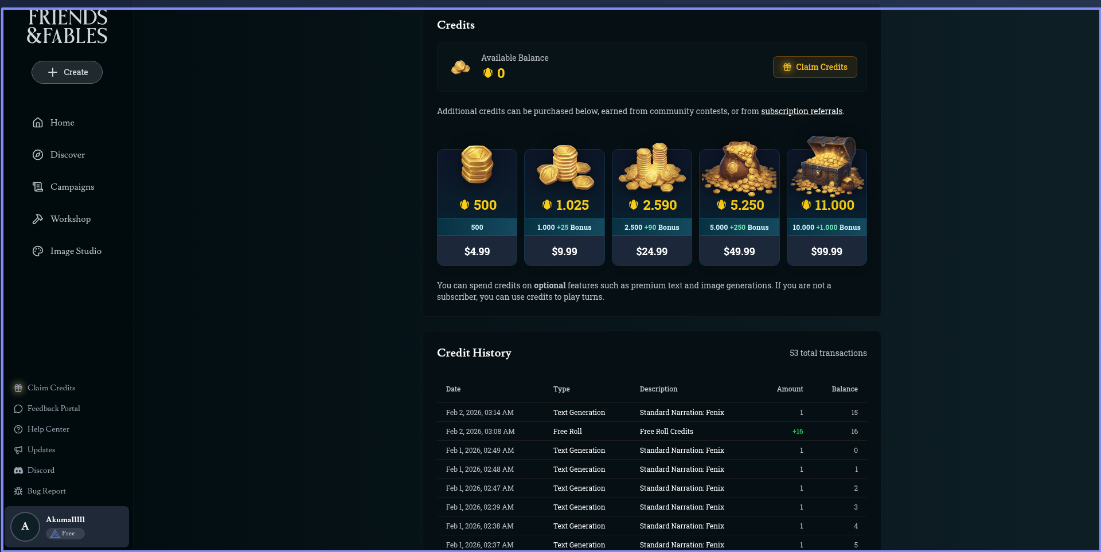Viewport: 1101px width, 552px height.
Task: Select the sidebar Claim Credits item
Action: (51, 388)
